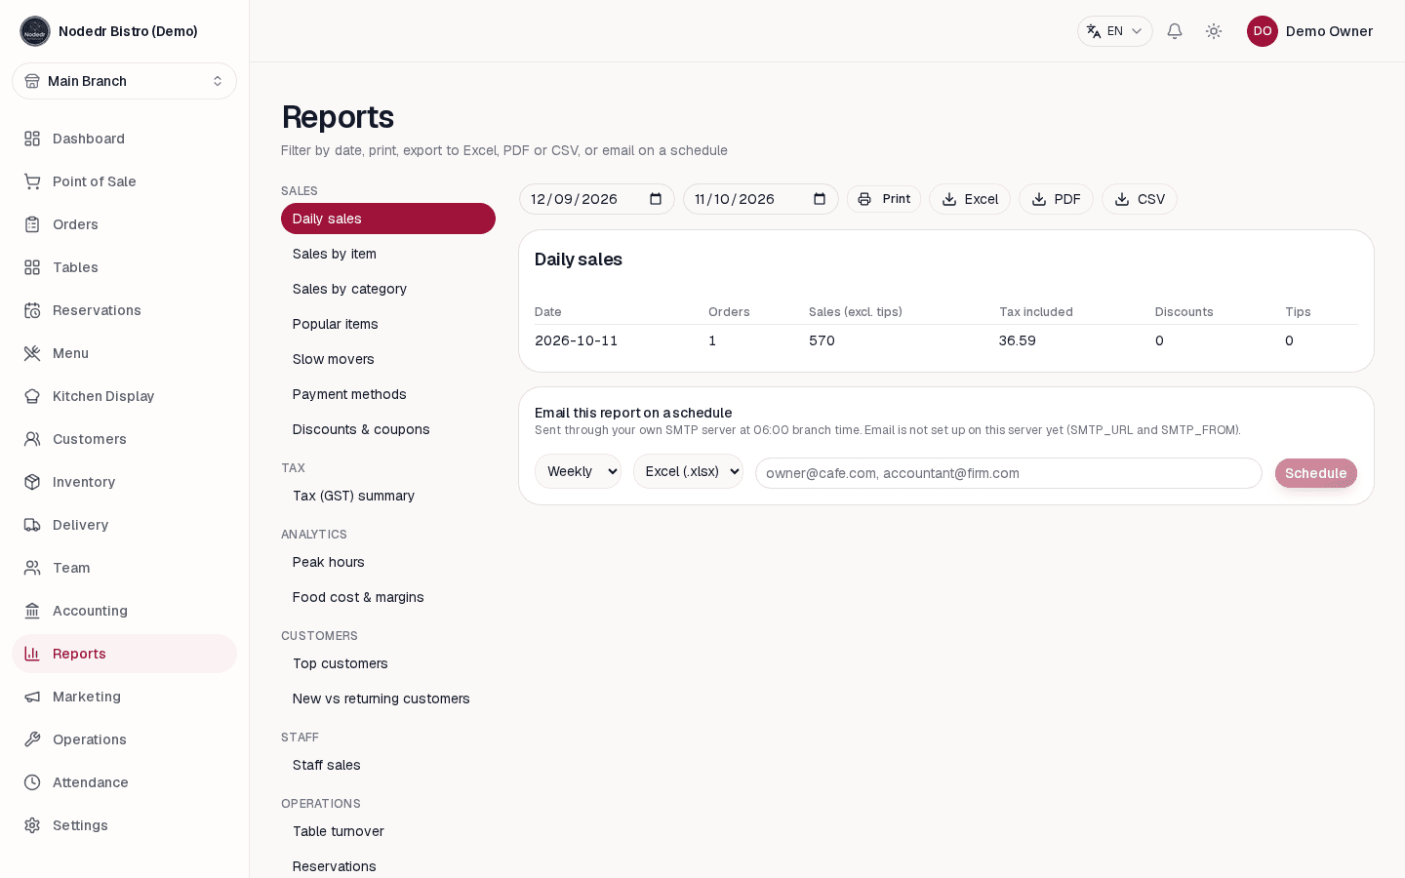
Task: Click the Reservations calendar icon in sidebar
Action: (32, 310)
